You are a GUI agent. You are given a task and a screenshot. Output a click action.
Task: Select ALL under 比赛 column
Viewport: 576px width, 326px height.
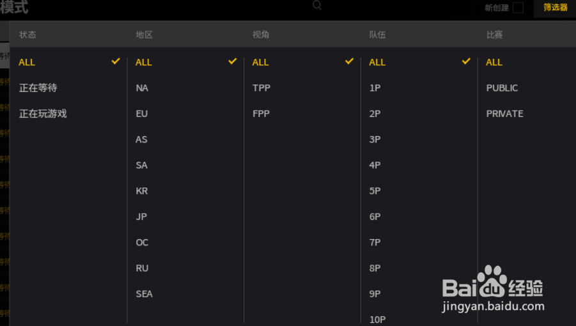tap(494, 63)
